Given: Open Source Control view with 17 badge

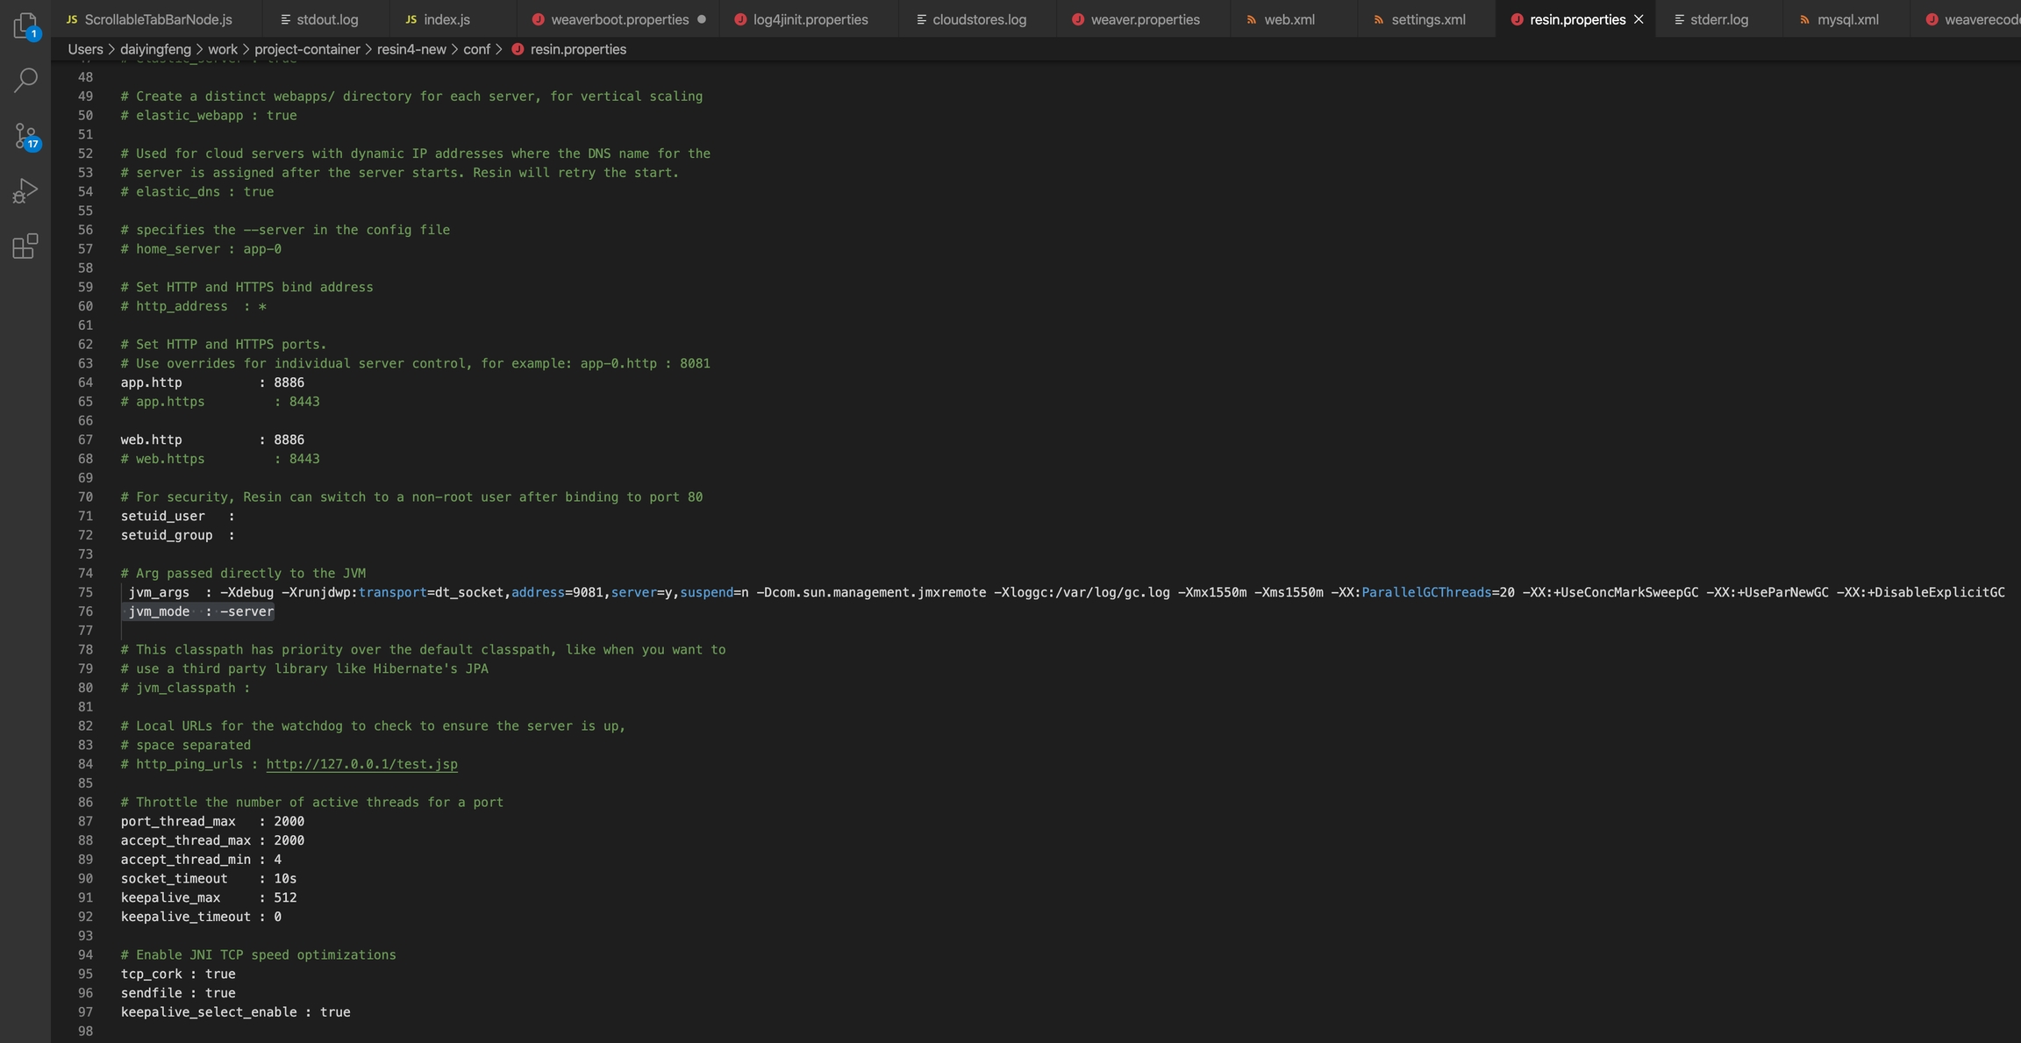Looking at the screenshot, I should (x=25, y=136).
